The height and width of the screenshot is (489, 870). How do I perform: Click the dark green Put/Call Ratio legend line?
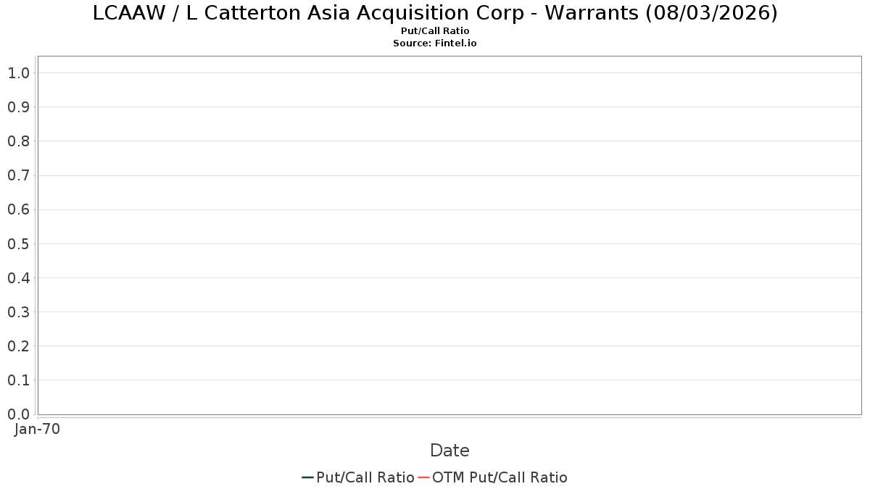pyautogui.click(x=307, y=477)
